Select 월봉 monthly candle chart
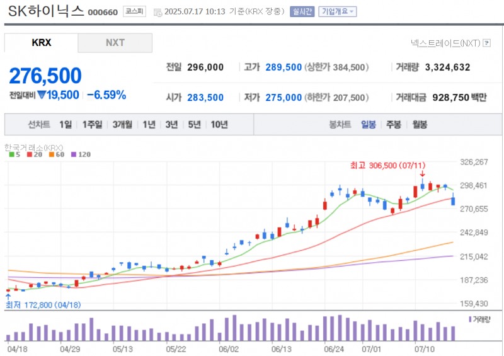Viewport: 504px width, 356px height. click(420, 125)
